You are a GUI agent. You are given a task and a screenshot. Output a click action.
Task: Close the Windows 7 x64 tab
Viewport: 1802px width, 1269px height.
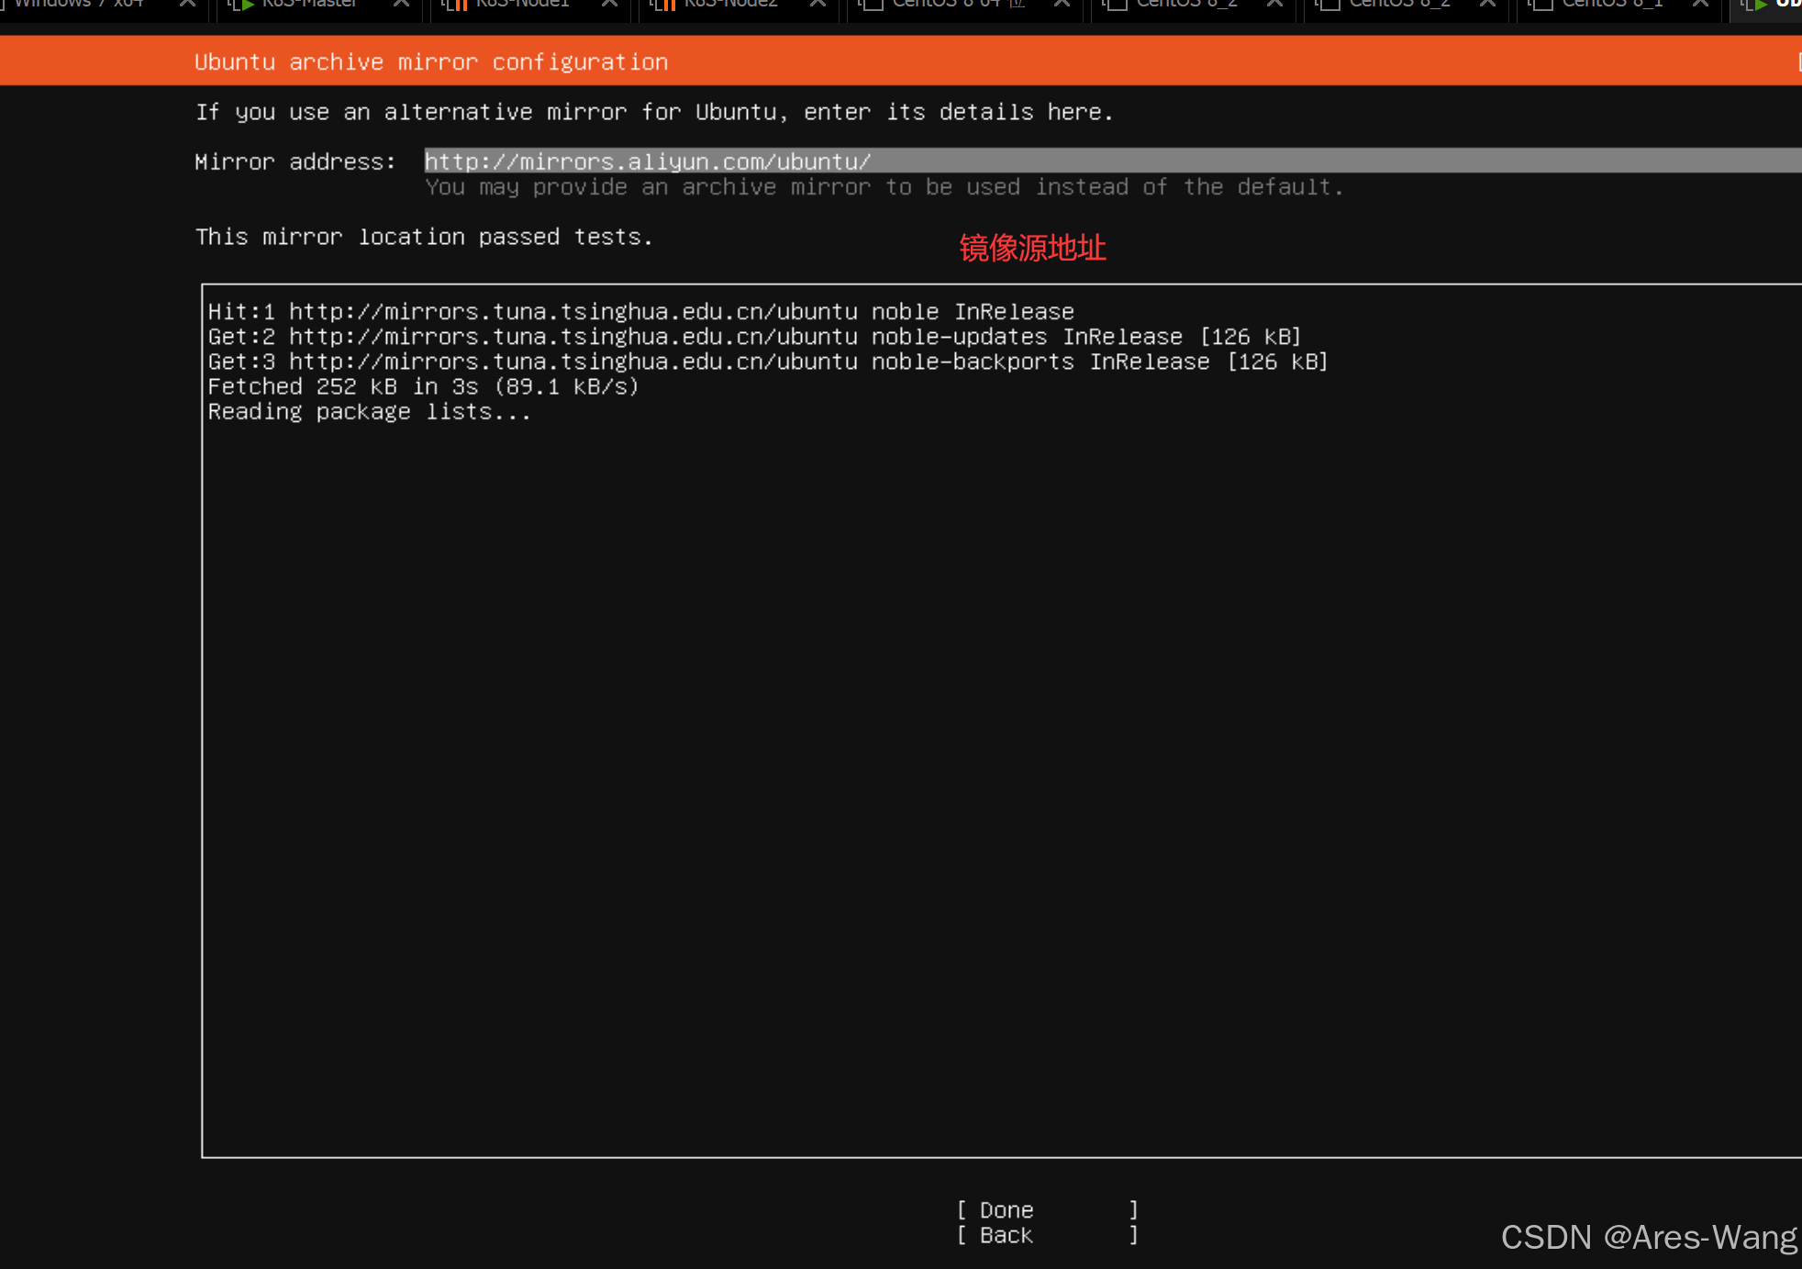click(x=187, y=4)
